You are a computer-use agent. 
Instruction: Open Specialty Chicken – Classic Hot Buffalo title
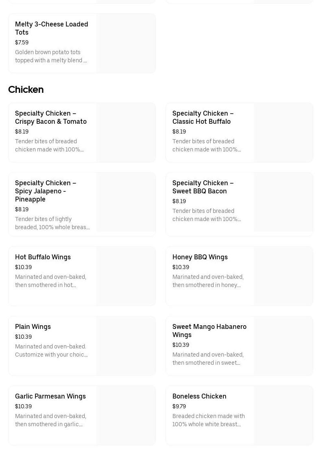(203, 117)
